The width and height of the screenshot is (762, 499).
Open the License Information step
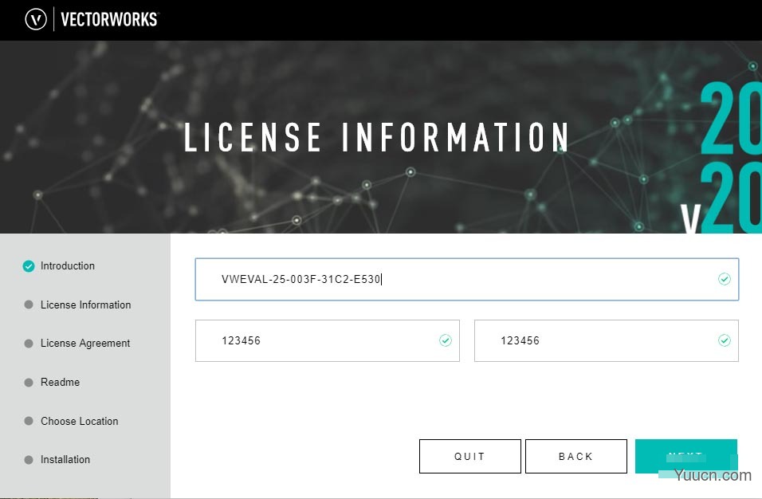[85, 305]
